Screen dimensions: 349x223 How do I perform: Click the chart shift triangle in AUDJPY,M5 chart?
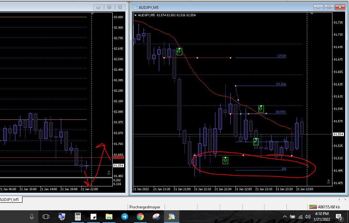point(312,14)
